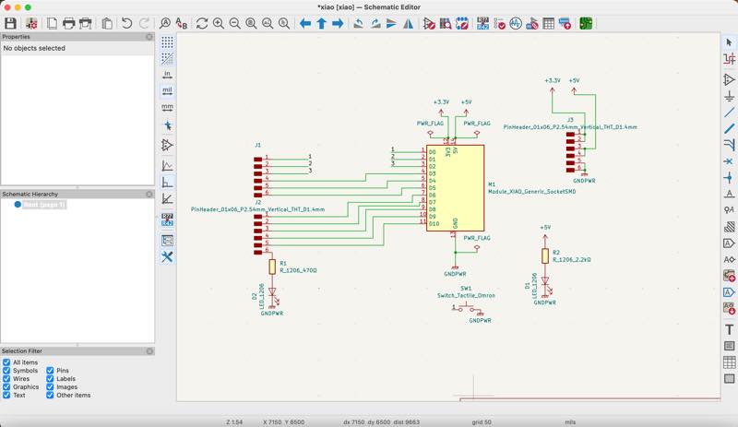Navigate back with the left arrow
The image size is (738, 427).
[305, 23]
